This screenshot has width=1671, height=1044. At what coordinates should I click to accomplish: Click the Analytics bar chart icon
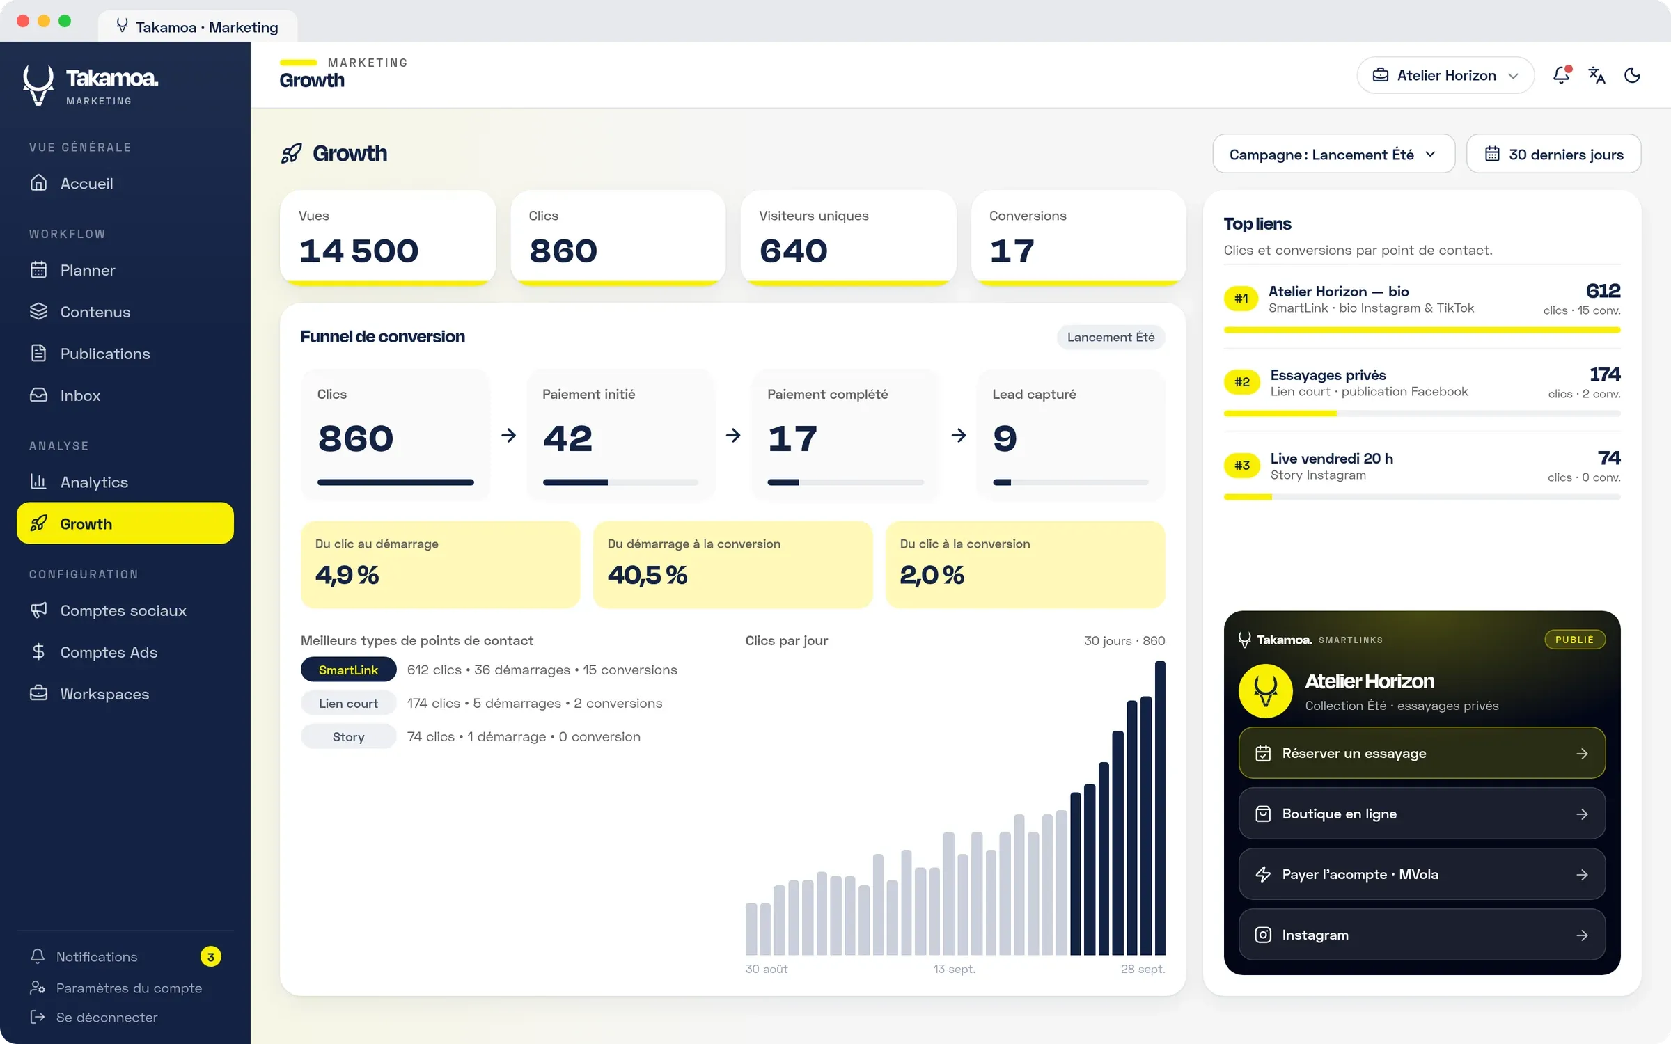pyautogui.click(x=39, y=482)
